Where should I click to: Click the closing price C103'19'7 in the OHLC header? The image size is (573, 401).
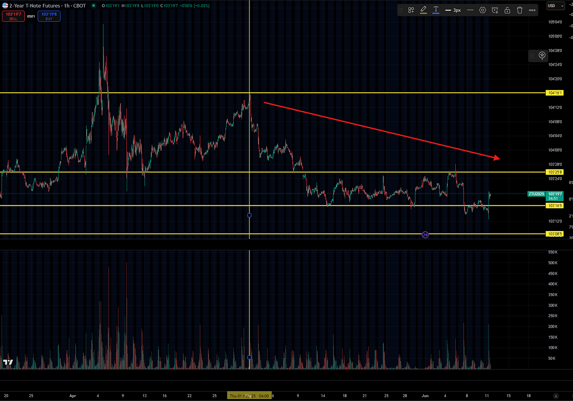(169, 6)
